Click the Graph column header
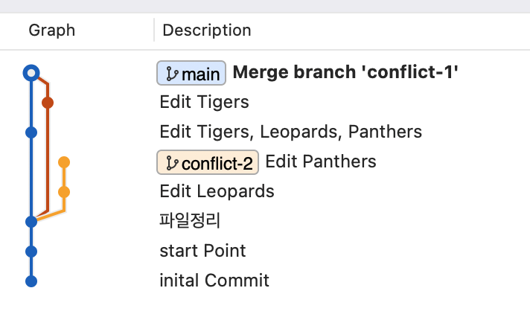Image resolution: width=530 pixels, height=320 pixels. pyautogui.click(x=51, y=31)
